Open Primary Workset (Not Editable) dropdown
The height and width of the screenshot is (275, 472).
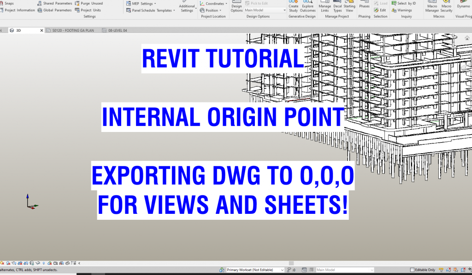click(255, 270)
